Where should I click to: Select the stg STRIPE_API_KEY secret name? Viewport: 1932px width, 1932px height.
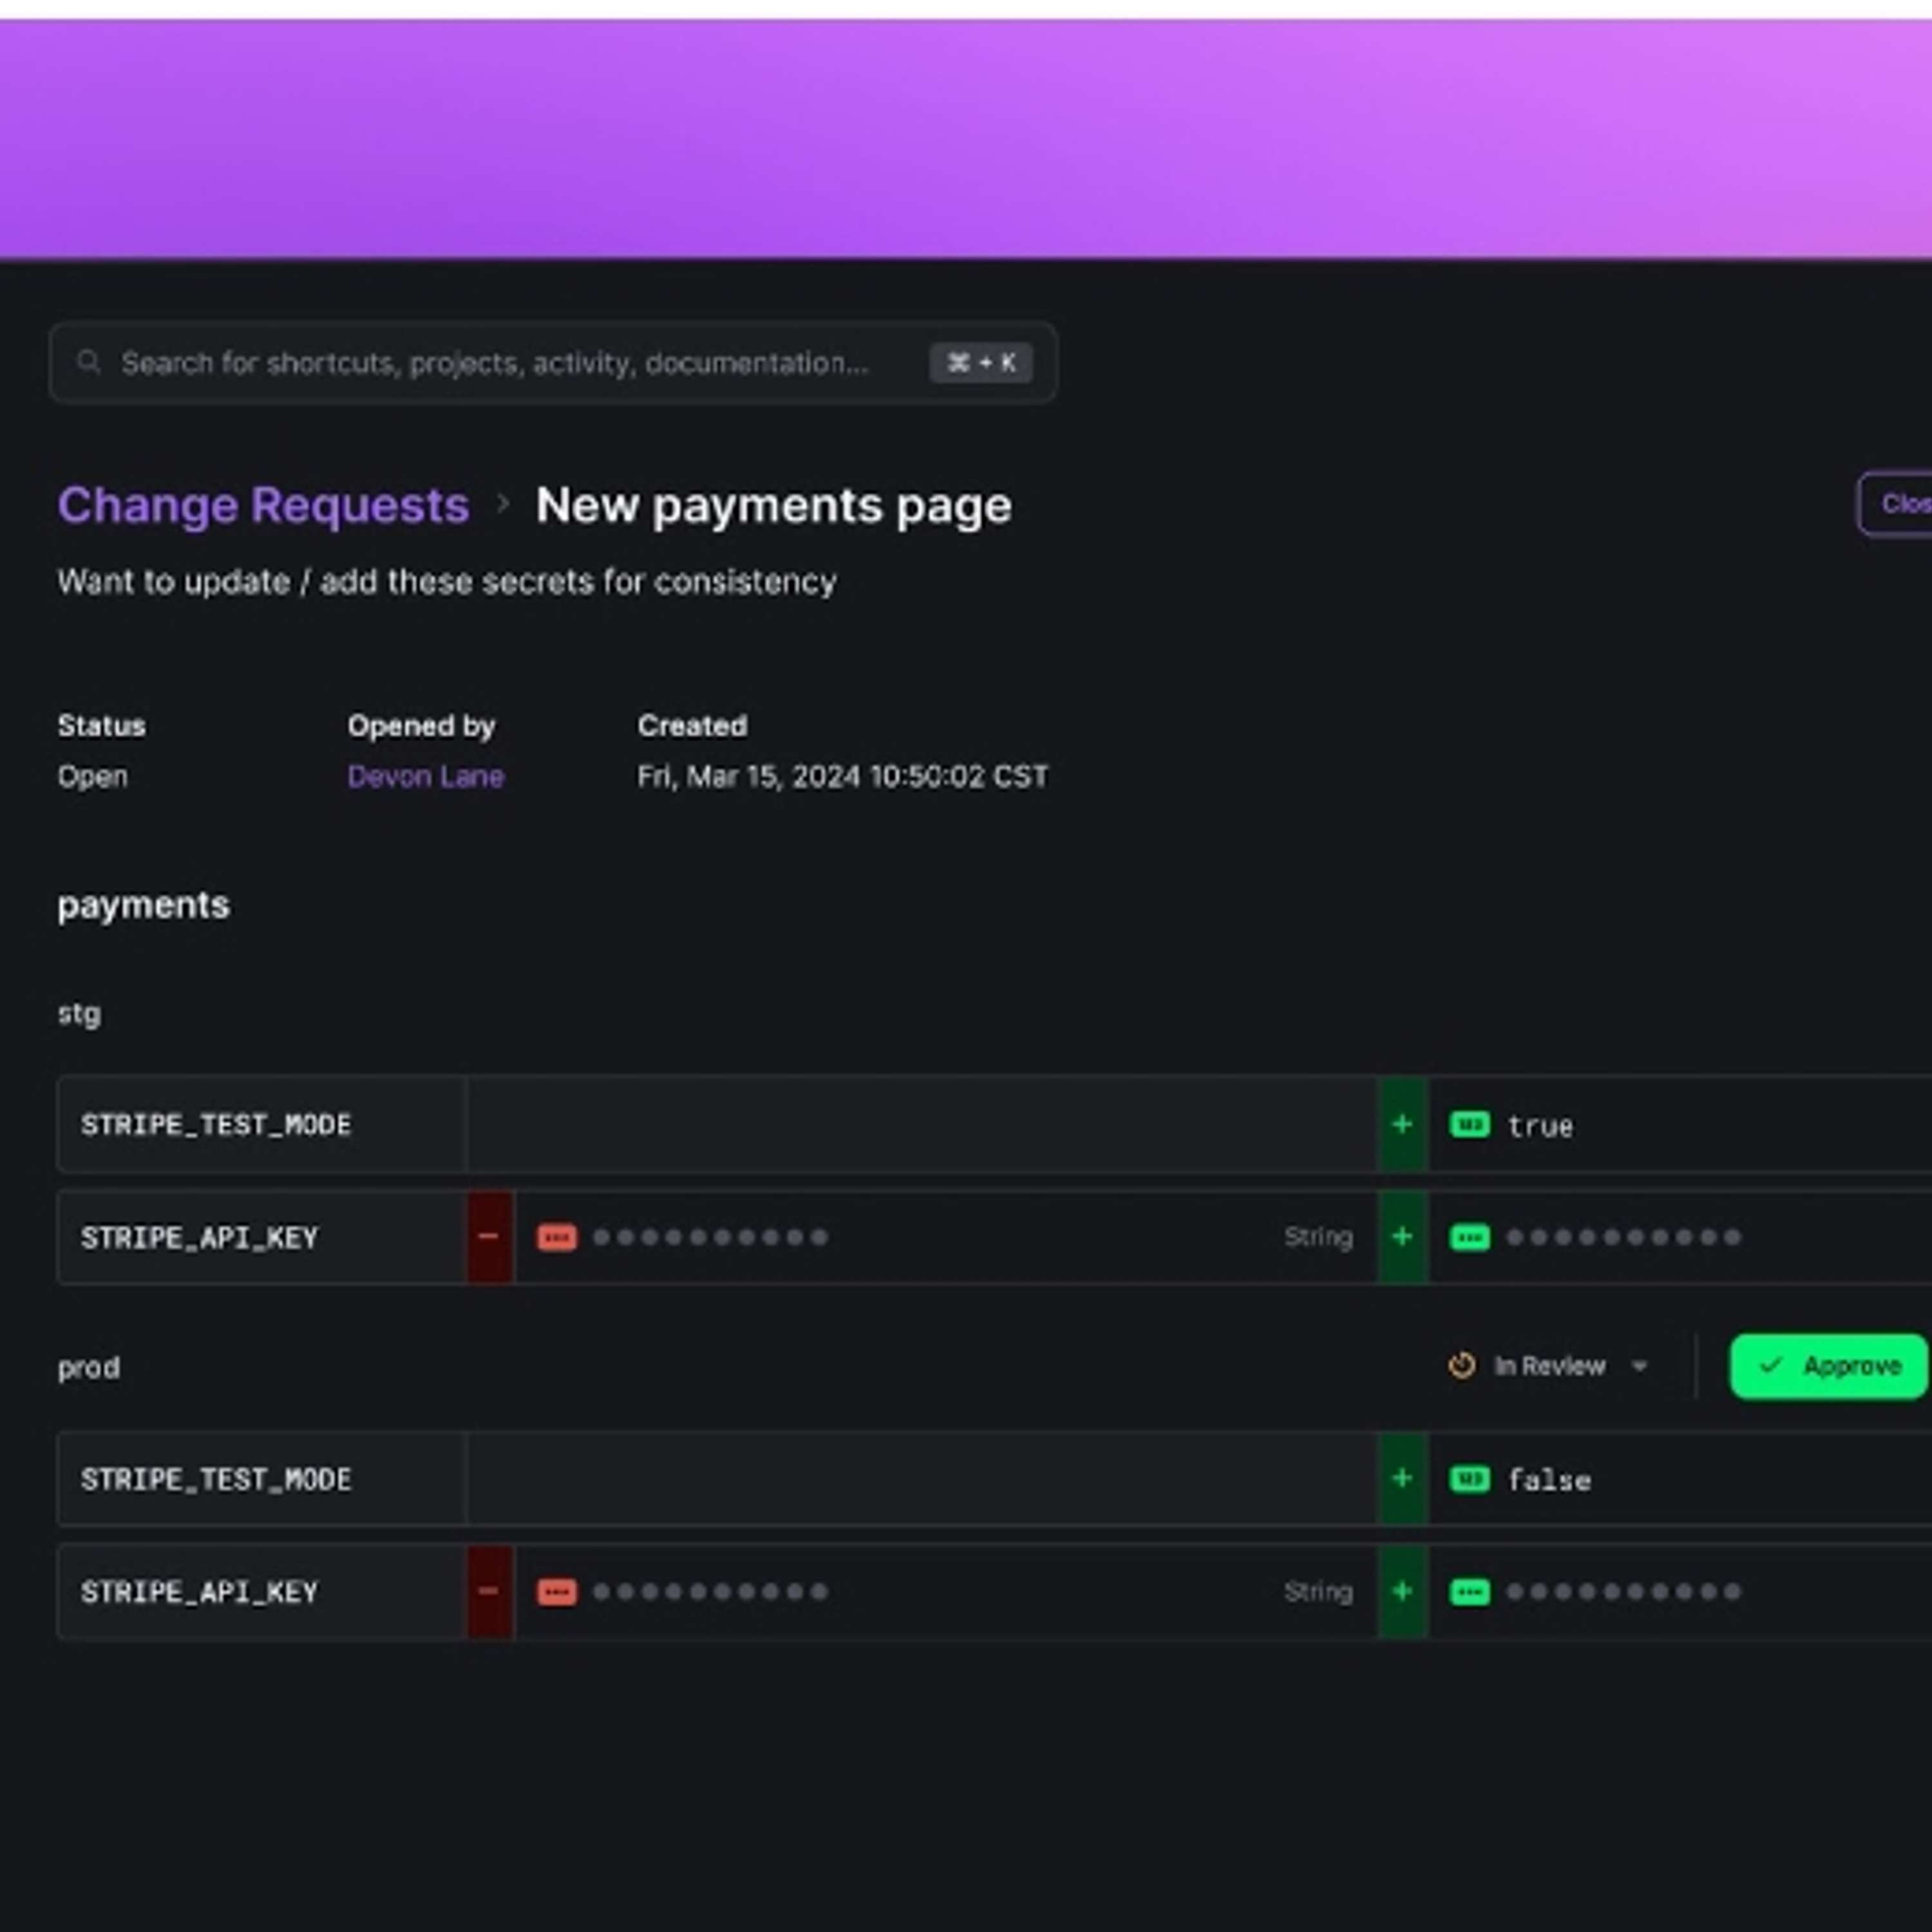199,1238
